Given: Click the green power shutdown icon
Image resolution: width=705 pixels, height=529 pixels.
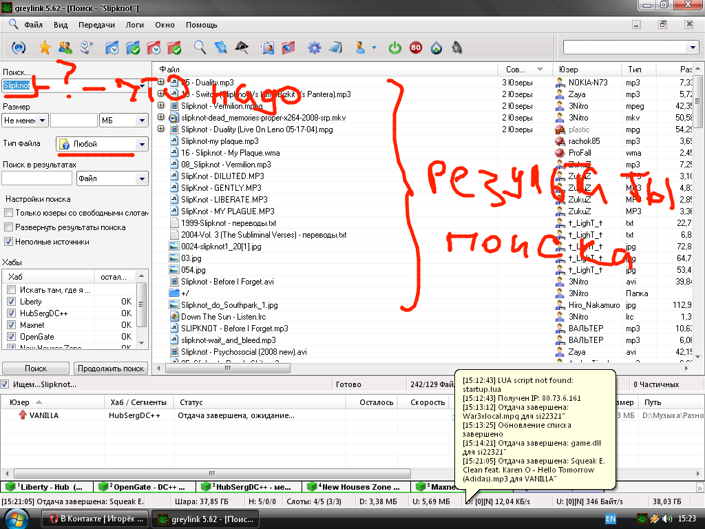Looking at the screenshot, I should pyautogui.click(x=394, y=48).
